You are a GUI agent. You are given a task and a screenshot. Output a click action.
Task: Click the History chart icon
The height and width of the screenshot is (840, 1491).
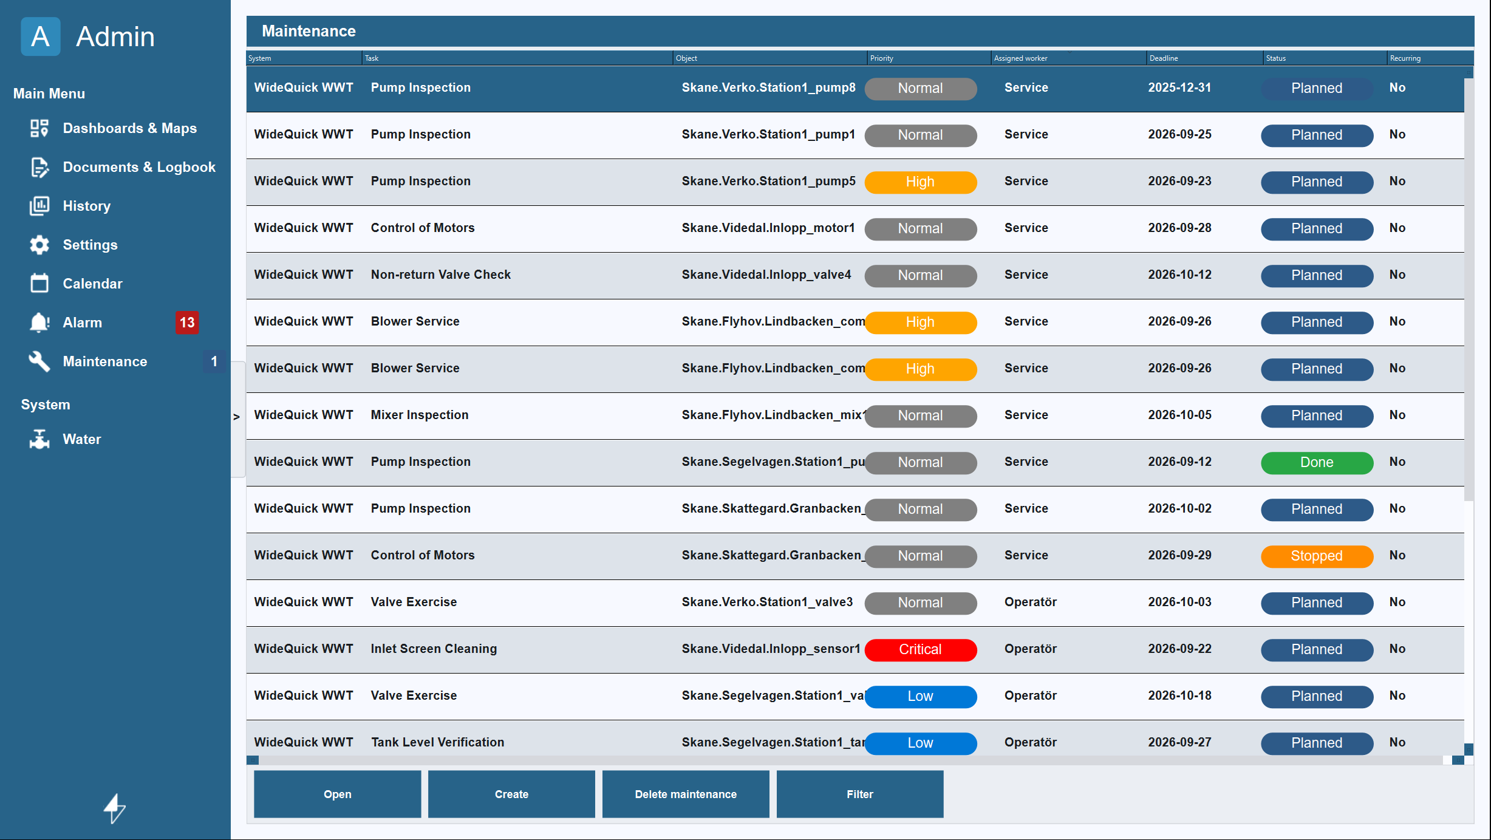click(x=39, y=206)
